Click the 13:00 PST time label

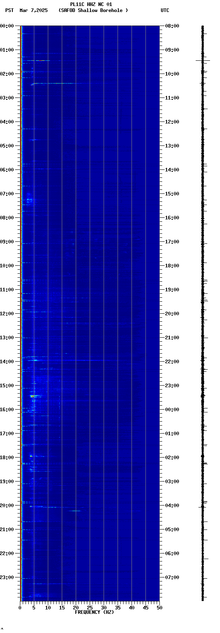click(x=7, y=338)
